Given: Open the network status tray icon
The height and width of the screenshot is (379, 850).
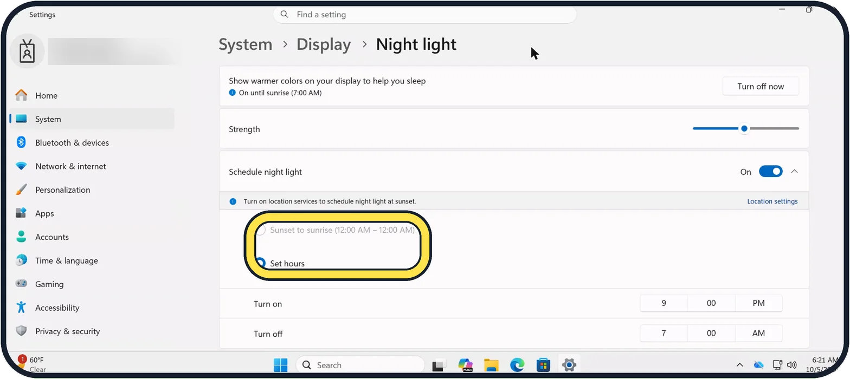Looking at the screenshot, I should pyautogui.click(x=777, y=365).
